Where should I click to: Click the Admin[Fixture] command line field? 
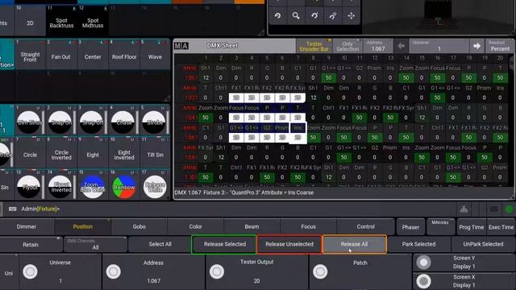(231, 209)
